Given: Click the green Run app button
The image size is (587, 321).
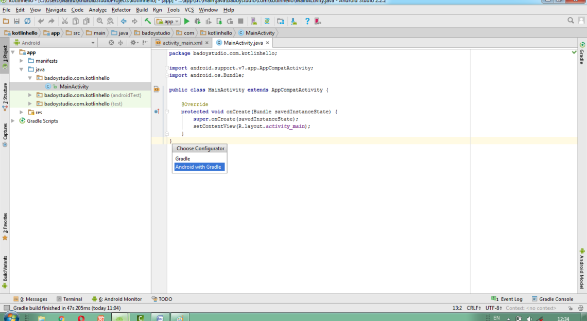Looking at the screenshot, I should [x=187, y=21].
